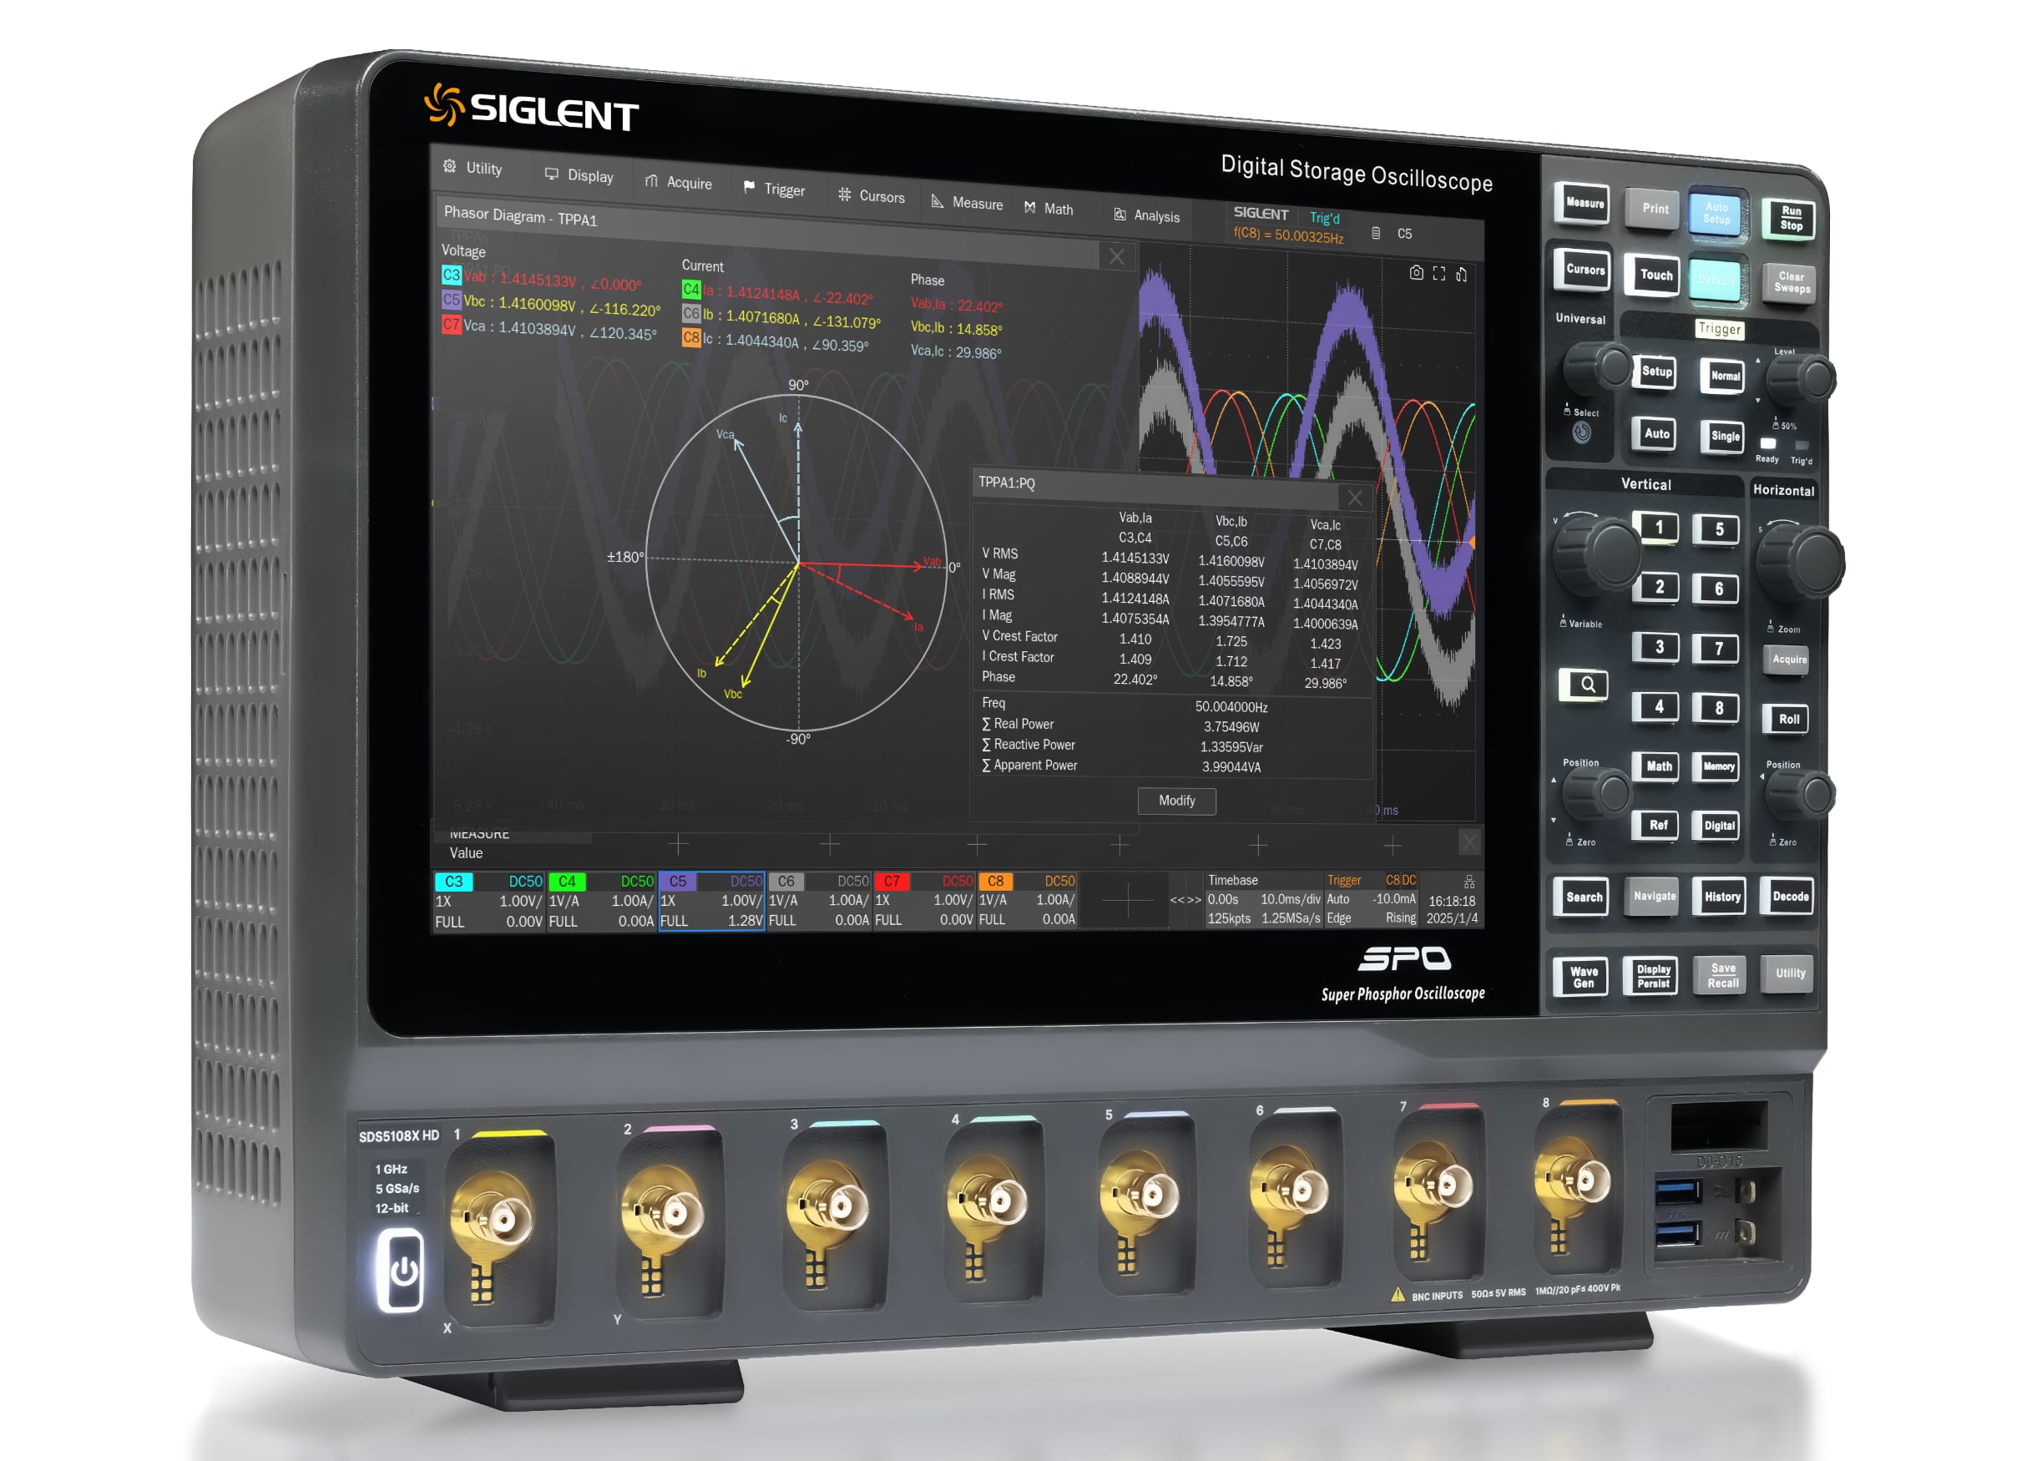Tap the C5 label near the trigger frequency readout
The image size is (2037, 1461).
pos(1404,234)
